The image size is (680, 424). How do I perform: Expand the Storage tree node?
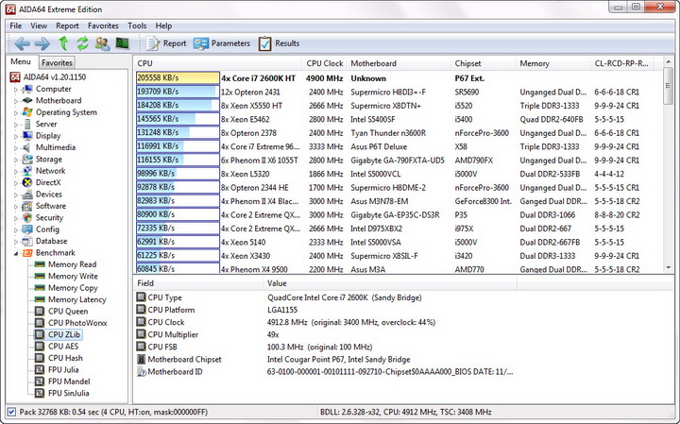(16, 160)
